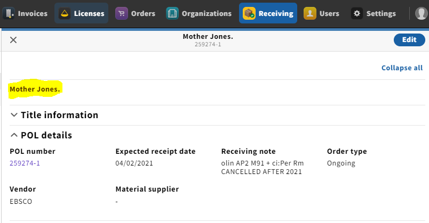Open POL number 259274-1 link
The height and width of the screenshot is (223, 429).
25,163
